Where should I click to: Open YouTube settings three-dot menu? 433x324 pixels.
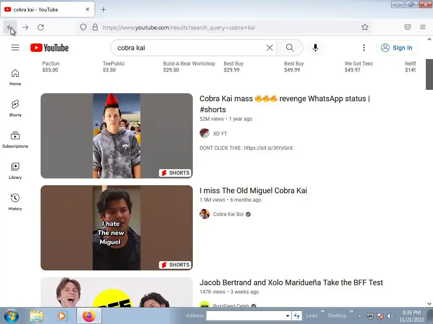click(364, 48)
